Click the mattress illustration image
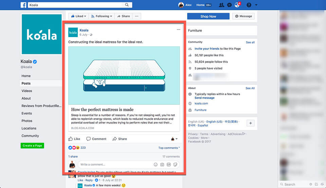The image size is (326, 188). (124, 75)
